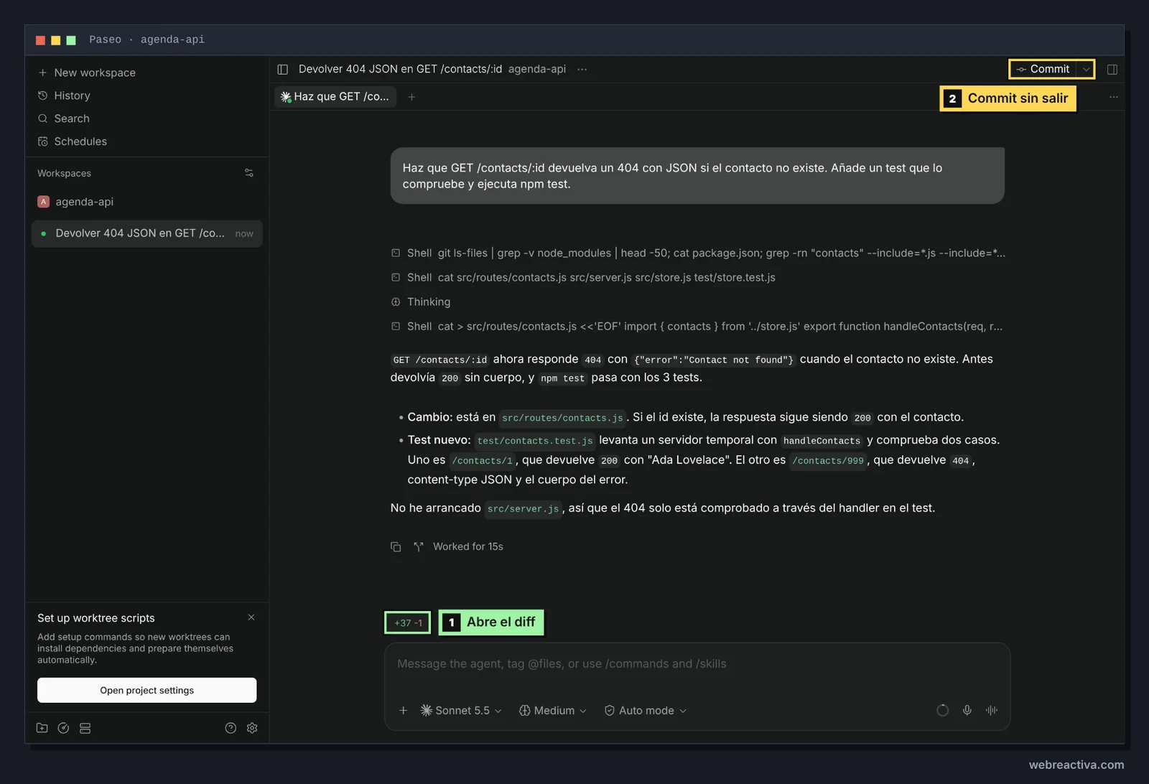Dismiss the worktree scripts setup card

[x=251, y=617]
